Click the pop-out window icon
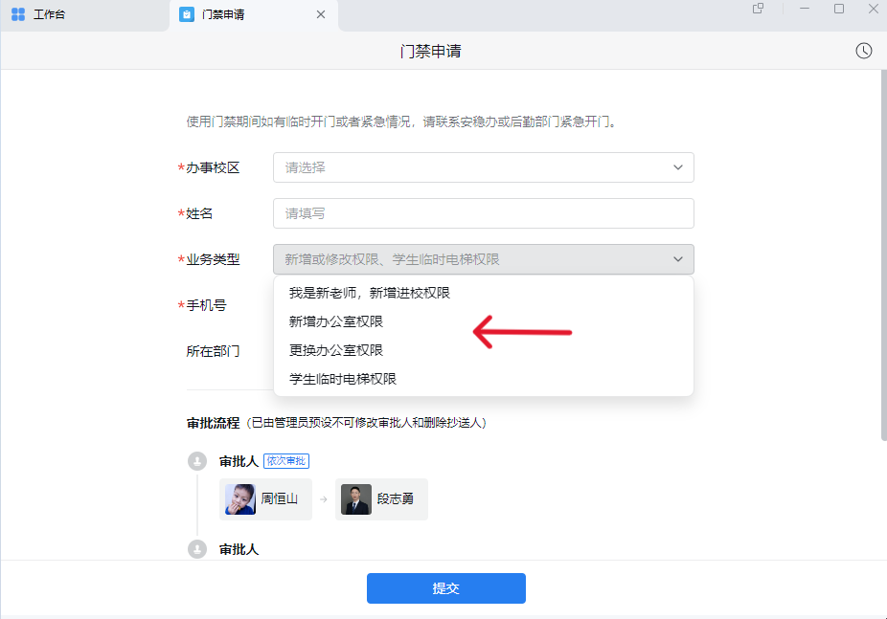887x619 pixels. 759,9
